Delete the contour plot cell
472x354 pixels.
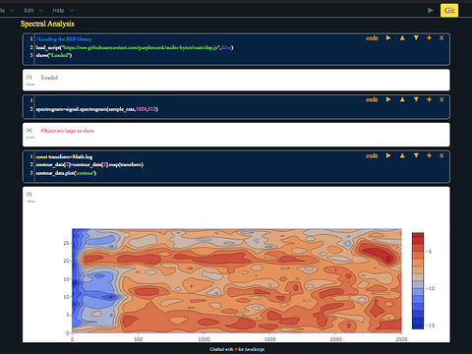(442, 155)
